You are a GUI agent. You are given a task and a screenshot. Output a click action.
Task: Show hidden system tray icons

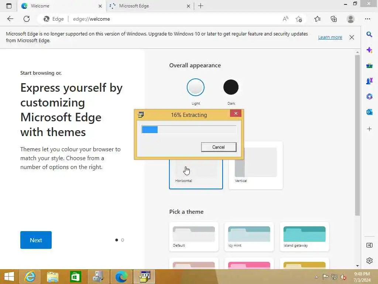(316, 277)
